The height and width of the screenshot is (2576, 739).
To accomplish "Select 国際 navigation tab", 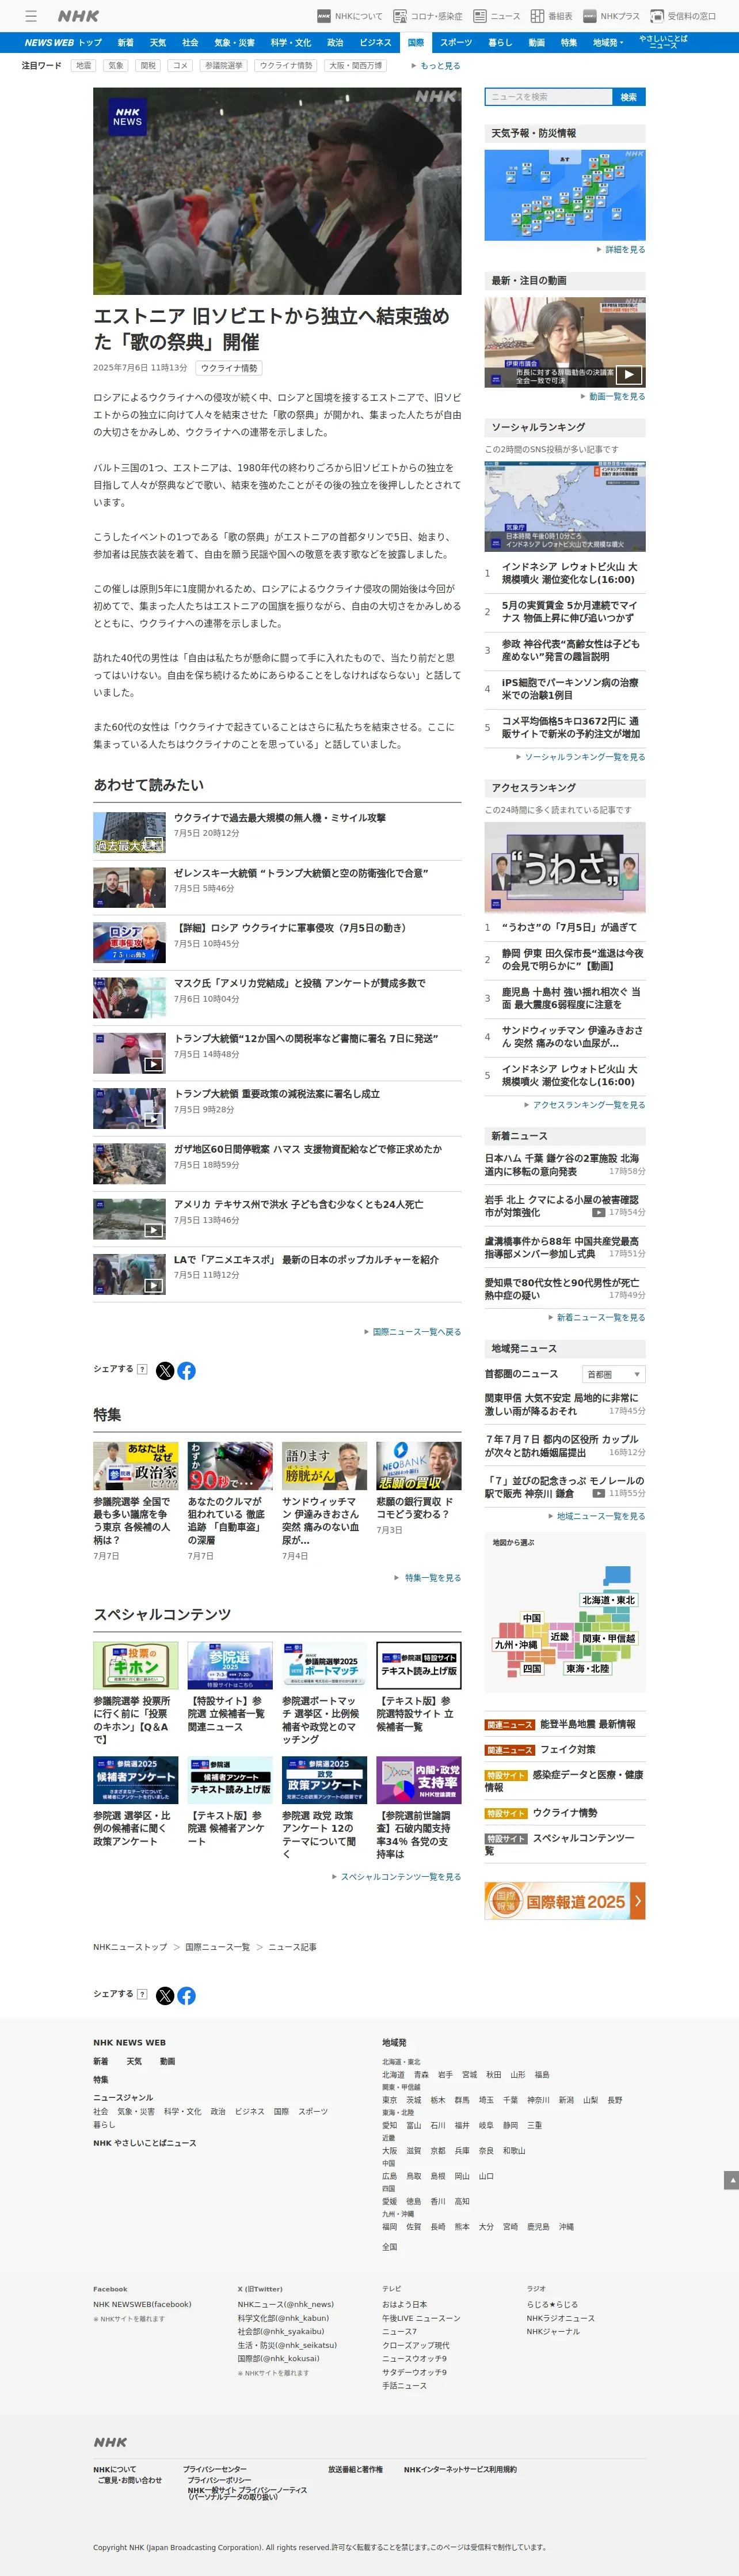I will click(416, 43).
